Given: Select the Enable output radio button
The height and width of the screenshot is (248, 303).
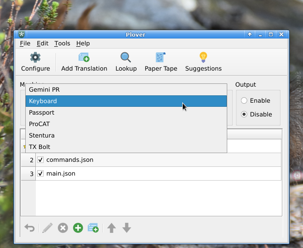Looking at the screenshot, I should coord(244,100).
